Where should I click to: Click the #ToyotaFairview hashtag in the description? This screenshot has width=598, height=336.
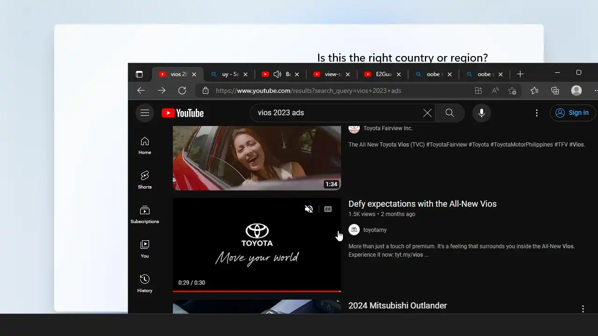coord(447,145)
